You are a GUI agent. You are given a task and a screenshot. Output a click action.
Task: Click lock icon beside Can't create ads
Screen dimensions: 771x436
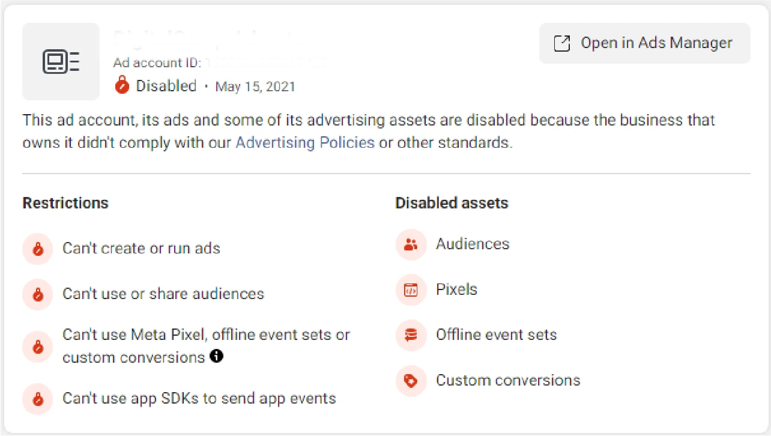point(38,249)
